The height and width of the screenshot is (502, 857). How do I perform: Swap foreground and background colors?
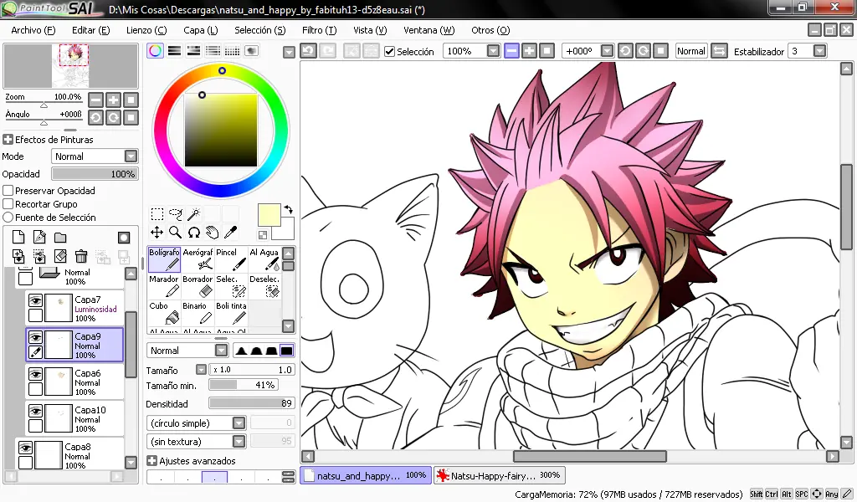(x=289, y=209)
